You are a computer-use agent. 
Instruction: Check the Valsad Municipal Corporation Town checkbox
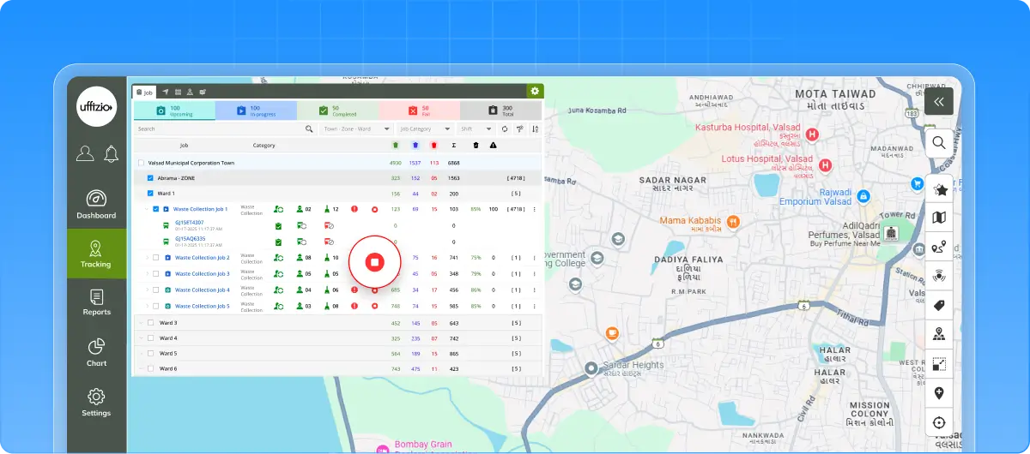pyautogui.click(x=141, y=163)
